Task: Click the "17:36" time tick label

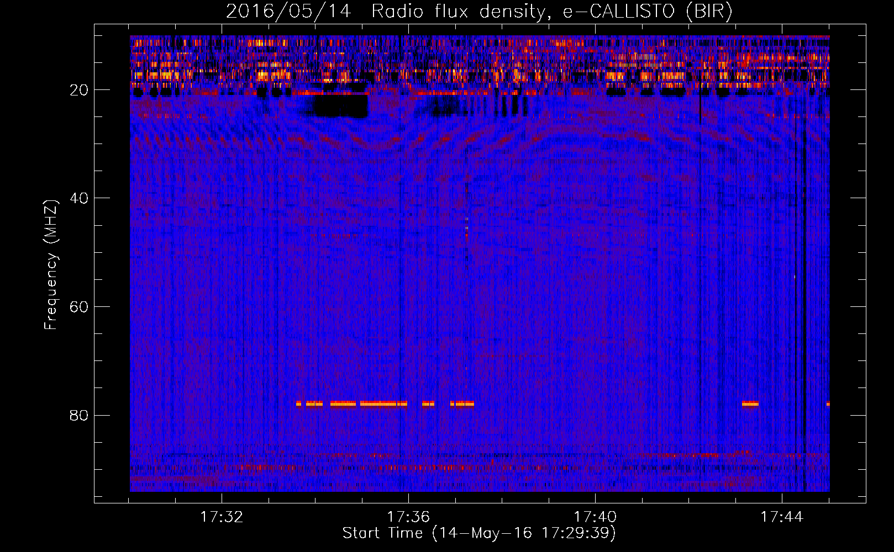Action: 408,517
